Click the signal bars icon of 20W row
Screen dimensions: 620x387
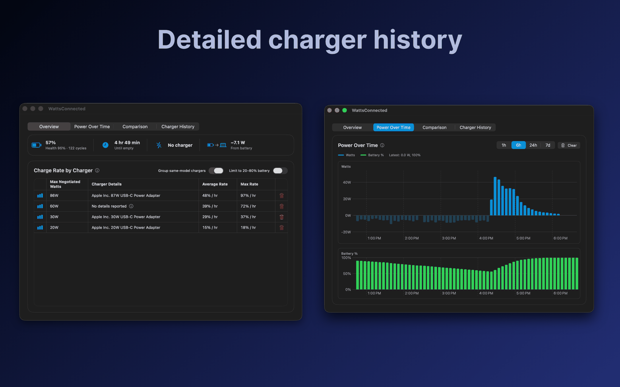pos(40,228)
